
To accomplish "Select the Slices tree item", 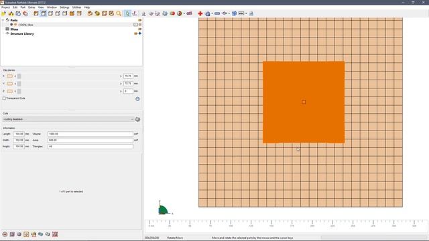I will [14, 29].
